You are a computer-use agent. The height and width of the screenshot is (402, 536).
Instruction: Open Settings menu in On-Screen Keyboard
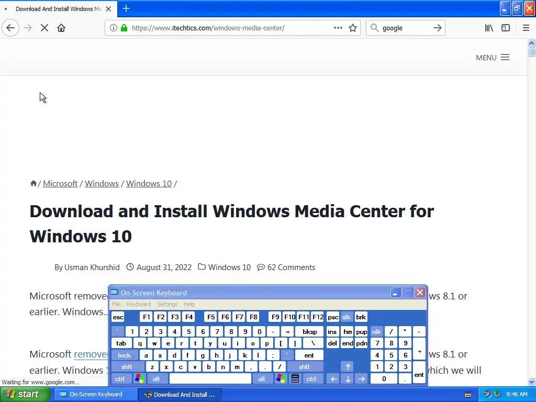167,304
